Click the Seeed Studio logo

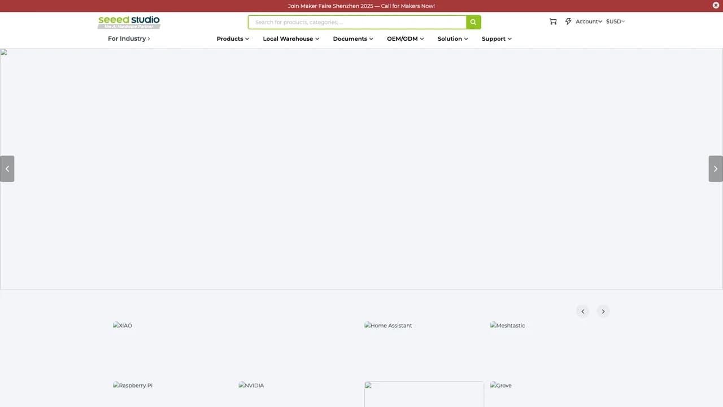click(129, 22)
